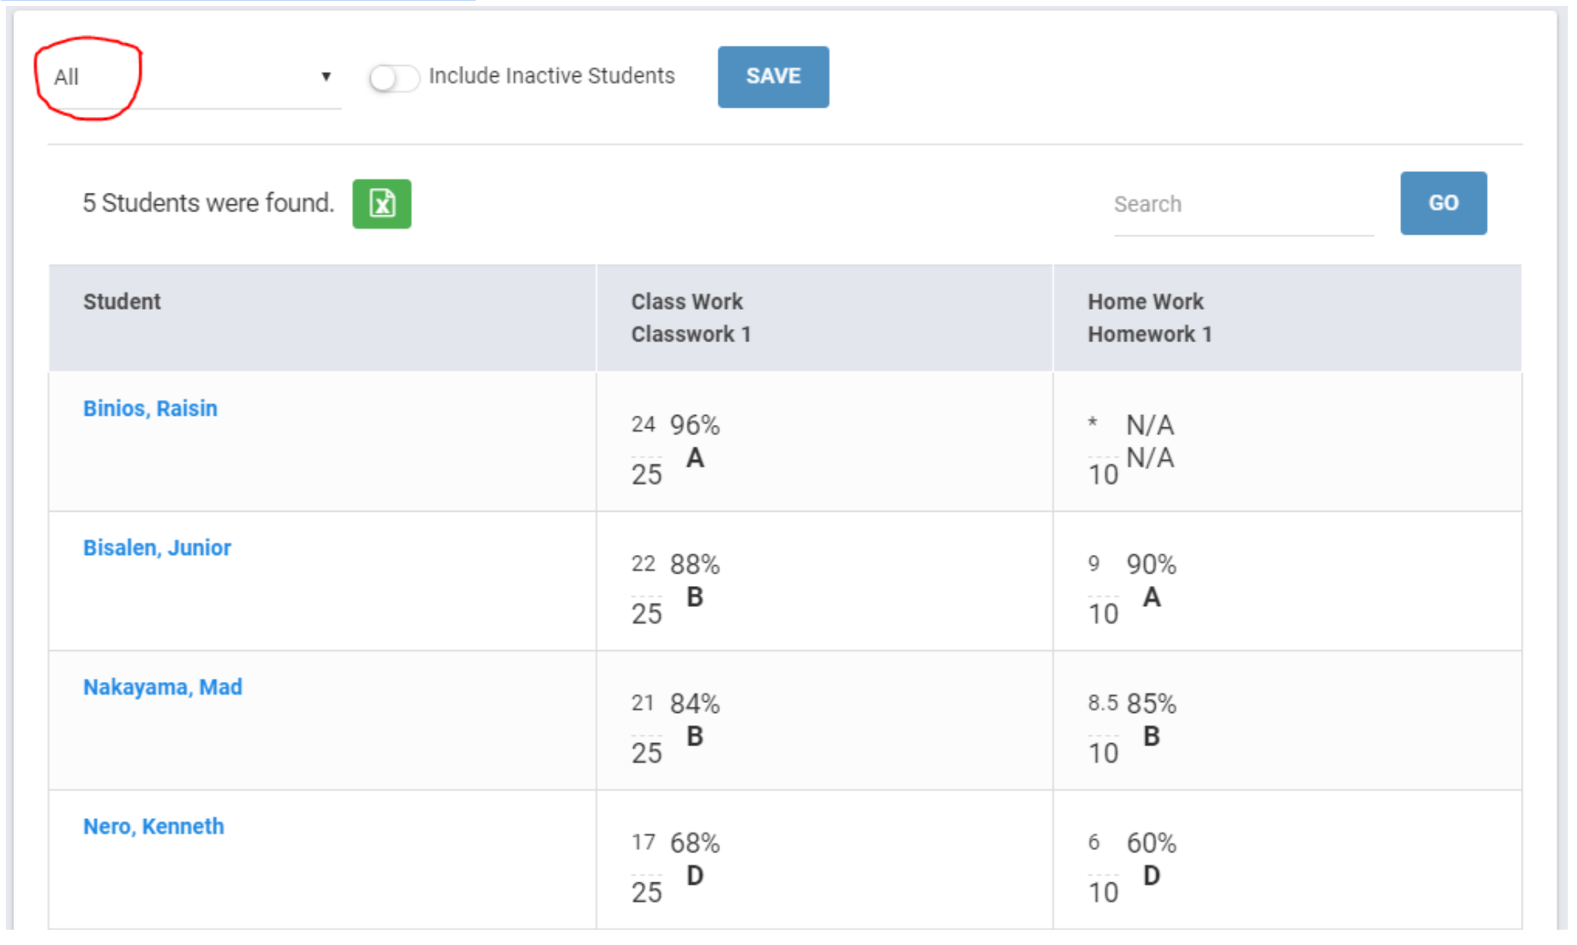
Task: Edit Nero Kenneth's Classwork 1 score 17
Action: pos(642,842)
